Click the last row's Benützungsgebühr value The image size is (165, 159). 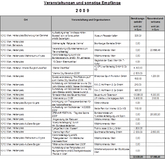pyautogui.click(x=138, y=151)
